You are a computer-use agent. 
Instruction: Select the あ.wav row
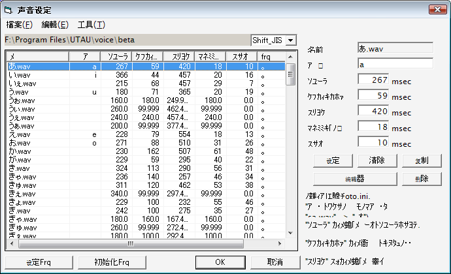[146, 67]
